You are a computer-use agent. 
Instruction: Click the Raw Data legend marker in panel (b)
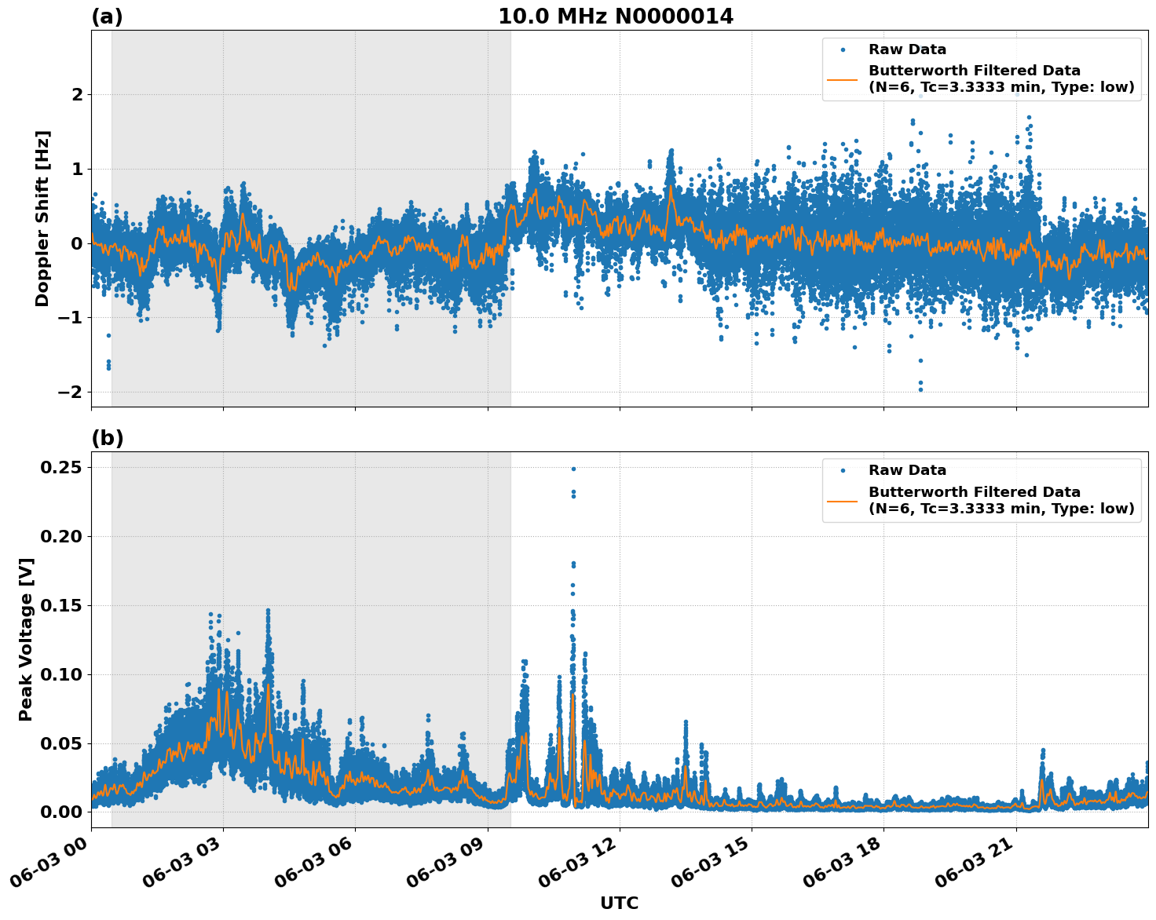[x=844, y=471]
